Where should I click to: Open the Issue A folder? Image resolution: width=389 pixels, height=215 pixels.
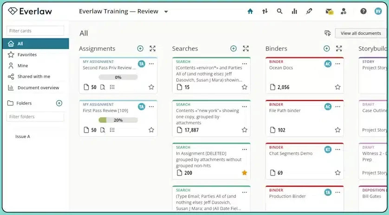(23, 137)
